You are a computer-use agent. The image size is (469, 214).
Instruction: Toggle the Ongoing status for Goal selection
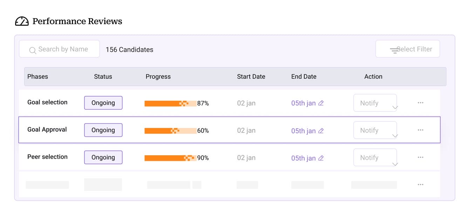pyautogui.click(x=103, y=102)
